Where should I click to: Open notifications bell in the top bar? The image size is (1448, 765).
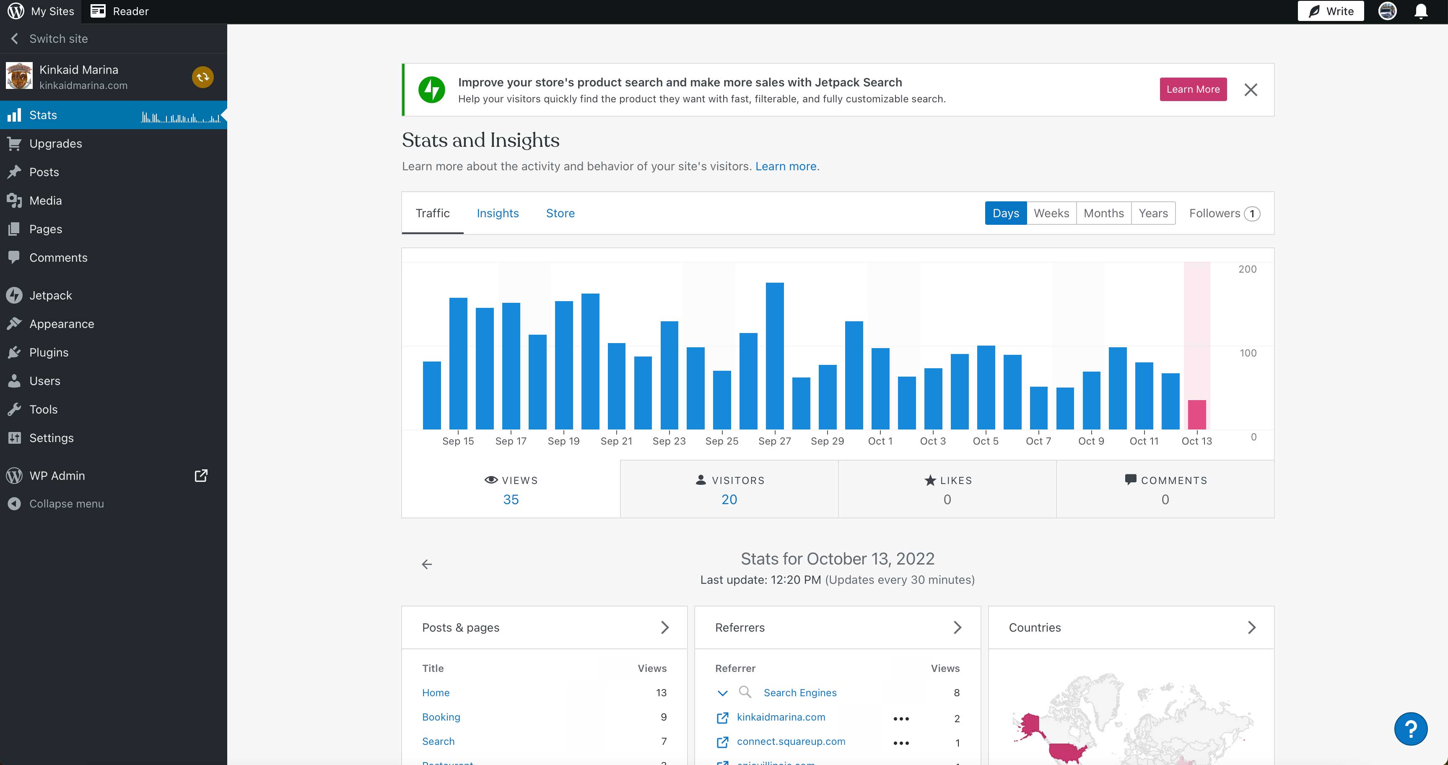1420,10
